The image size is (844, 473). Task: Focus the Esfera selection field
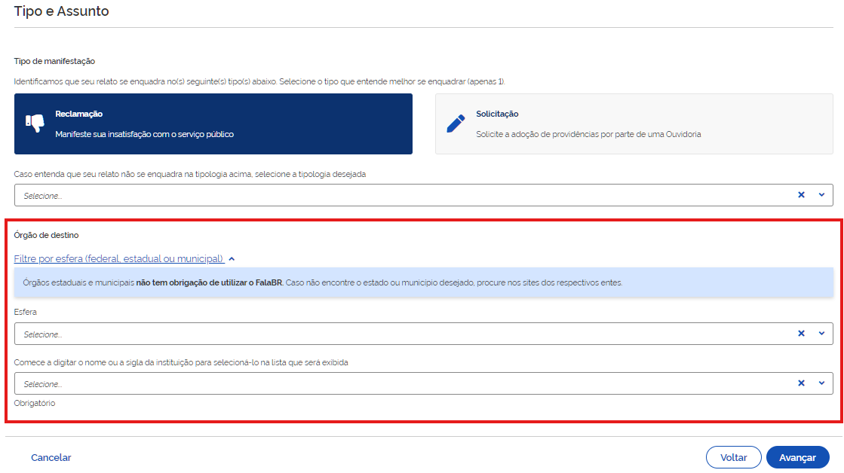pos(400,334)
